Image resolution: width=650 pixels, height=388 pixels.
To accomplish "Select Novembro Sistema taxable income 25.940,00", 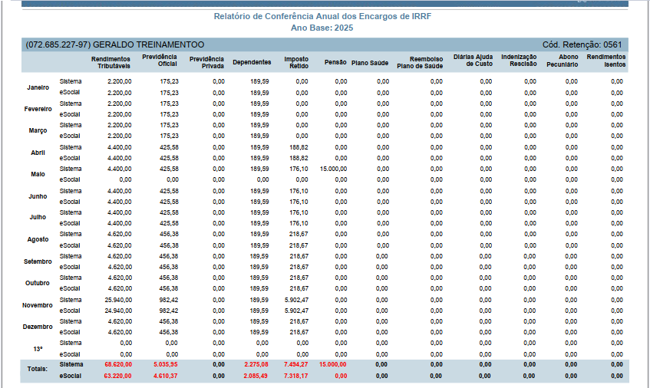I will [x=118, y=300].
